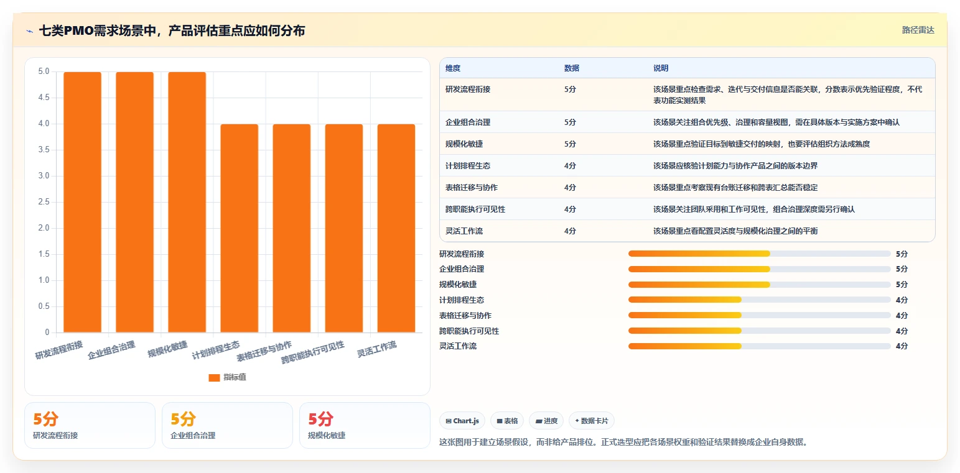
Task: Click the 2.5 y-axis label
Action: (x=44, y=202)
